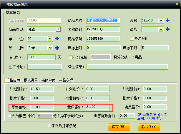Click the 商品条码 field 123456789

coord(103,39)
